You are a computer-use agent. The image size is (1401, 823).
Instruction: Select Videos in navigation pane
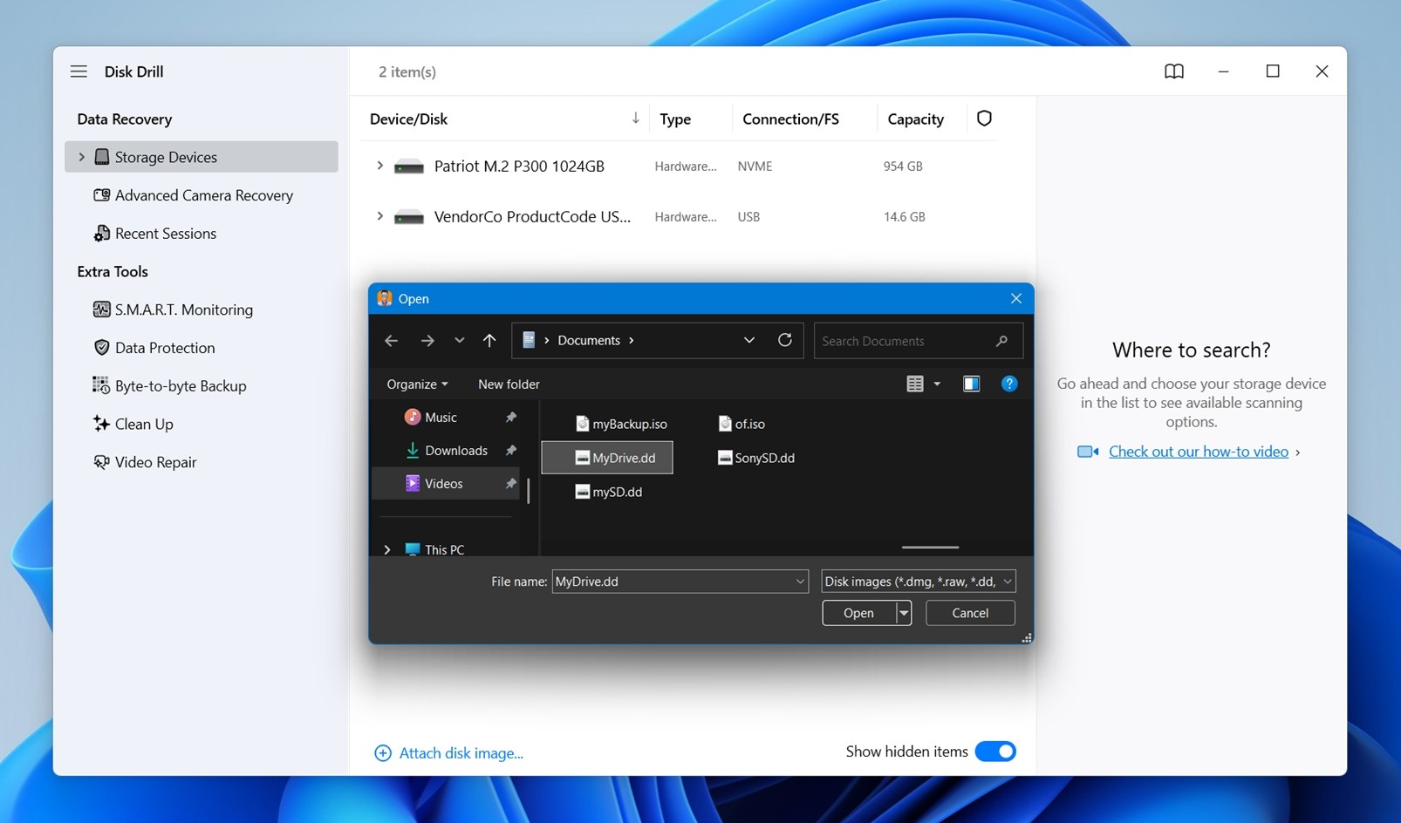coord(444,484)
